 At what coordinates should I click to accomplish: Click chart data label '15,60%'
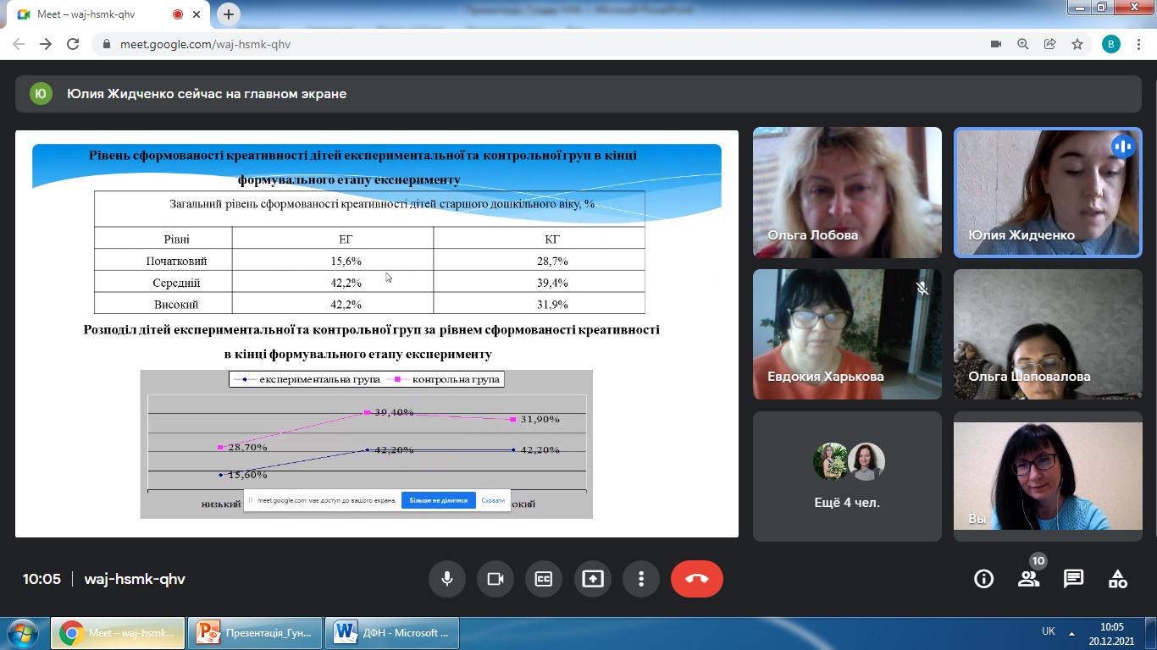[247, 475]
